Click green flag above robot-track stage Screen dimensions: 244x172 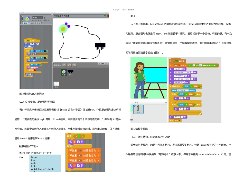tap(105, 16)
